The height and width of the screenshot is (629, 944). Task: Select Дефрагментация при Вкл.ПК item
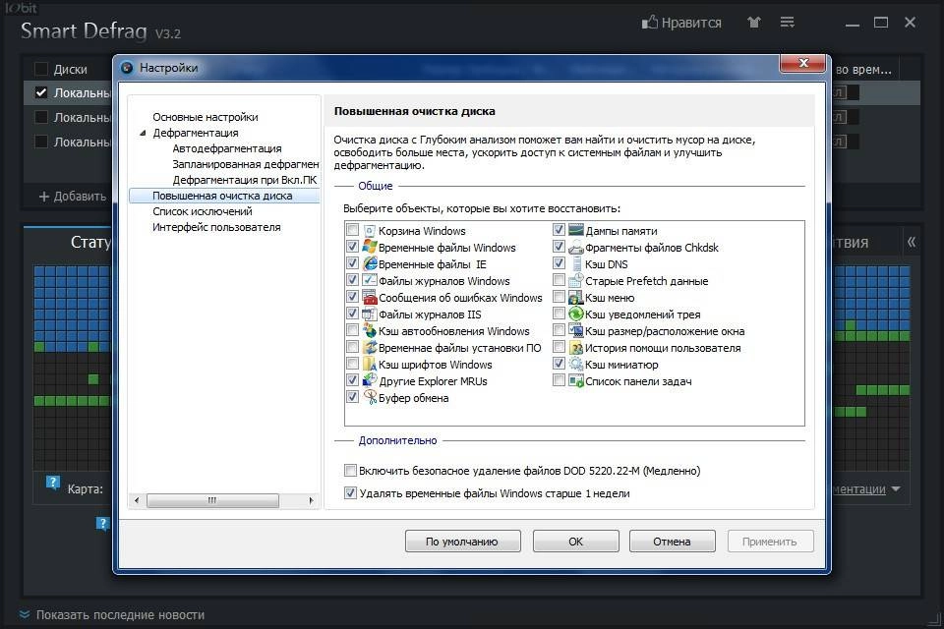tap(245, 180)
